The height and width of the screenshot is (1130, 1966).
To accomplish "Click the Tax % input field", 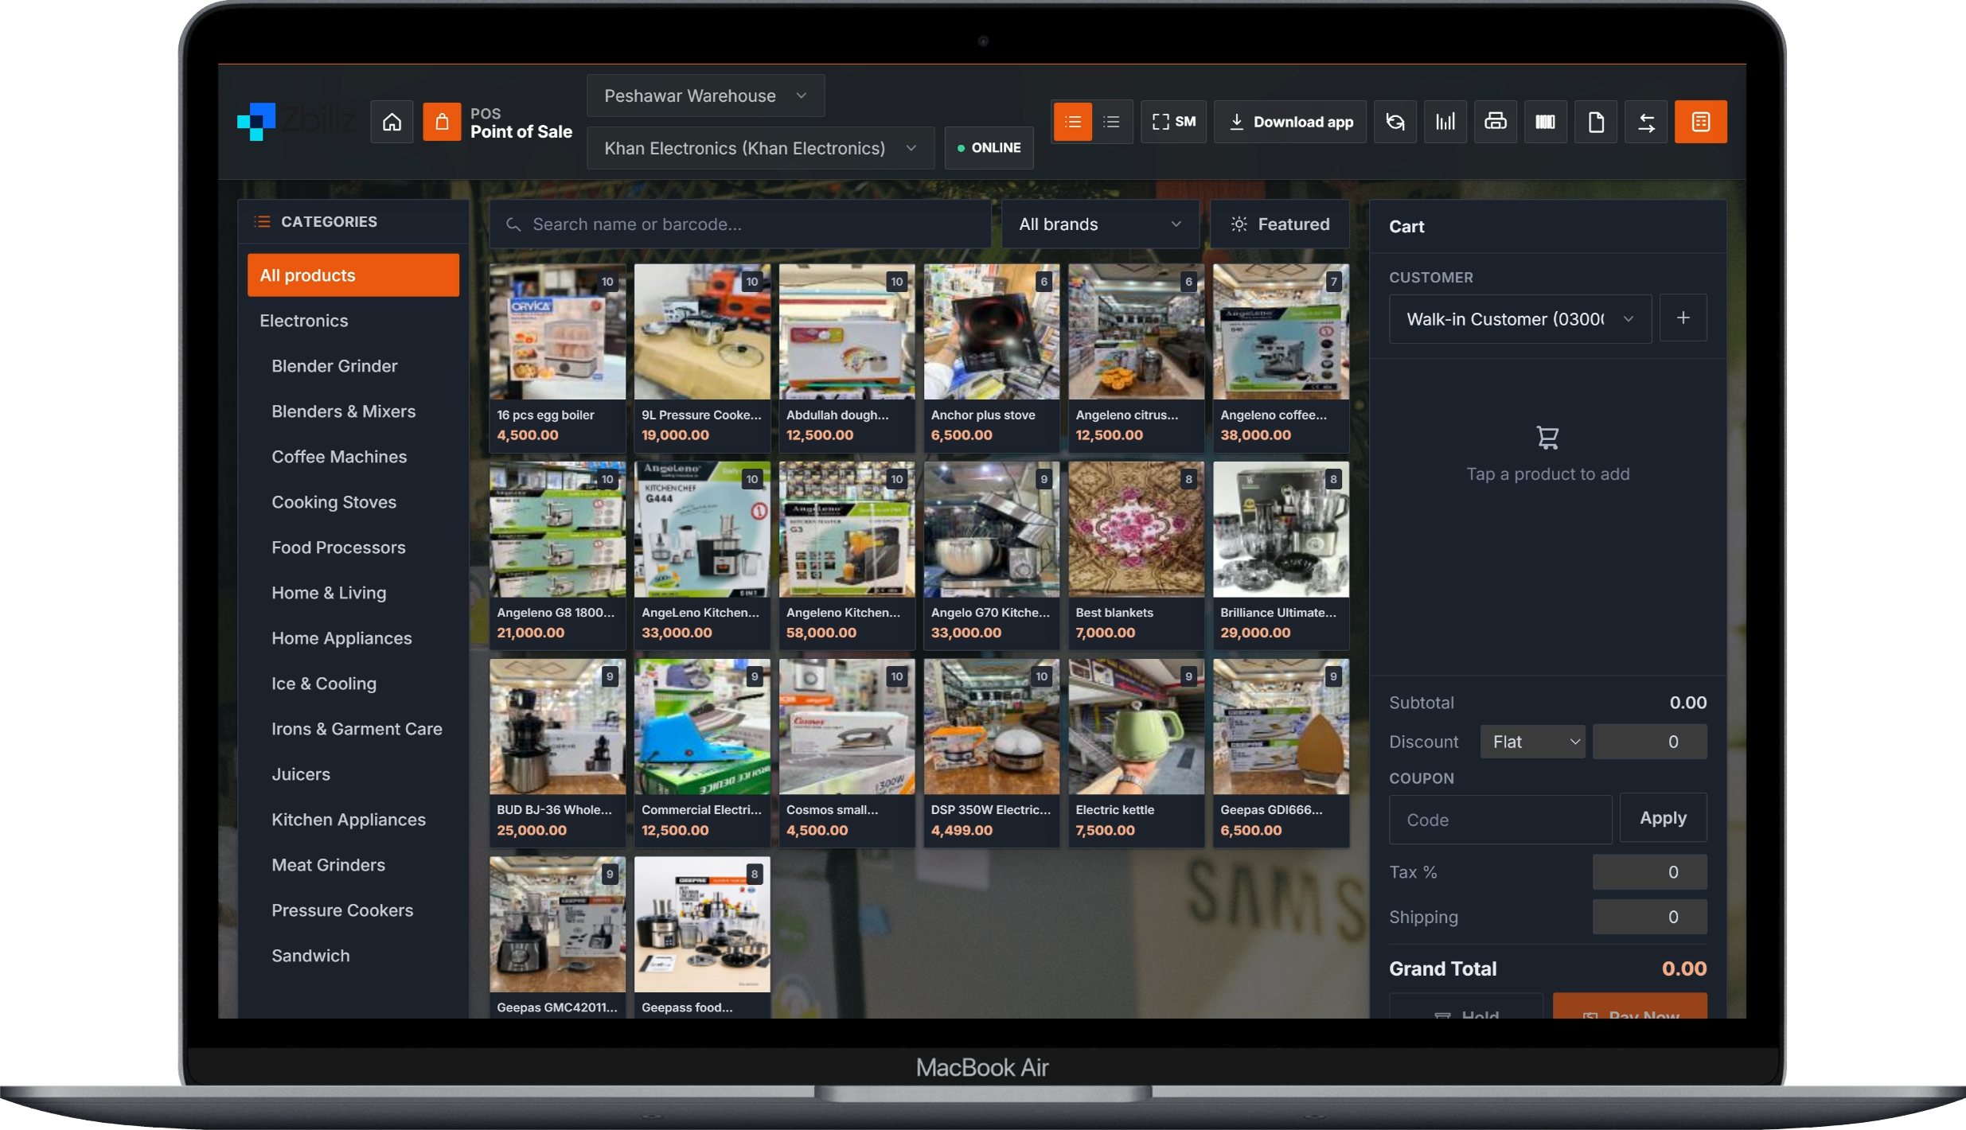I will point(1649,872).
